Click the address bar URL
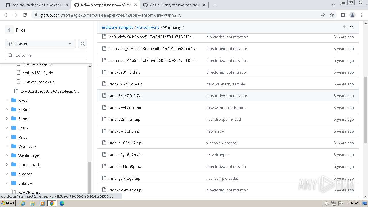Image resolution: width=368 pixels, height=207 pixels. [x=111, y=15]
